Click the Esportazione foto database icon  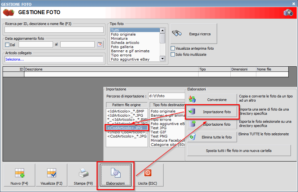[192, 124]
